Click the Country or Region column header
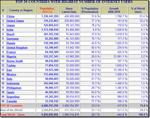 (x=21, y=10)
